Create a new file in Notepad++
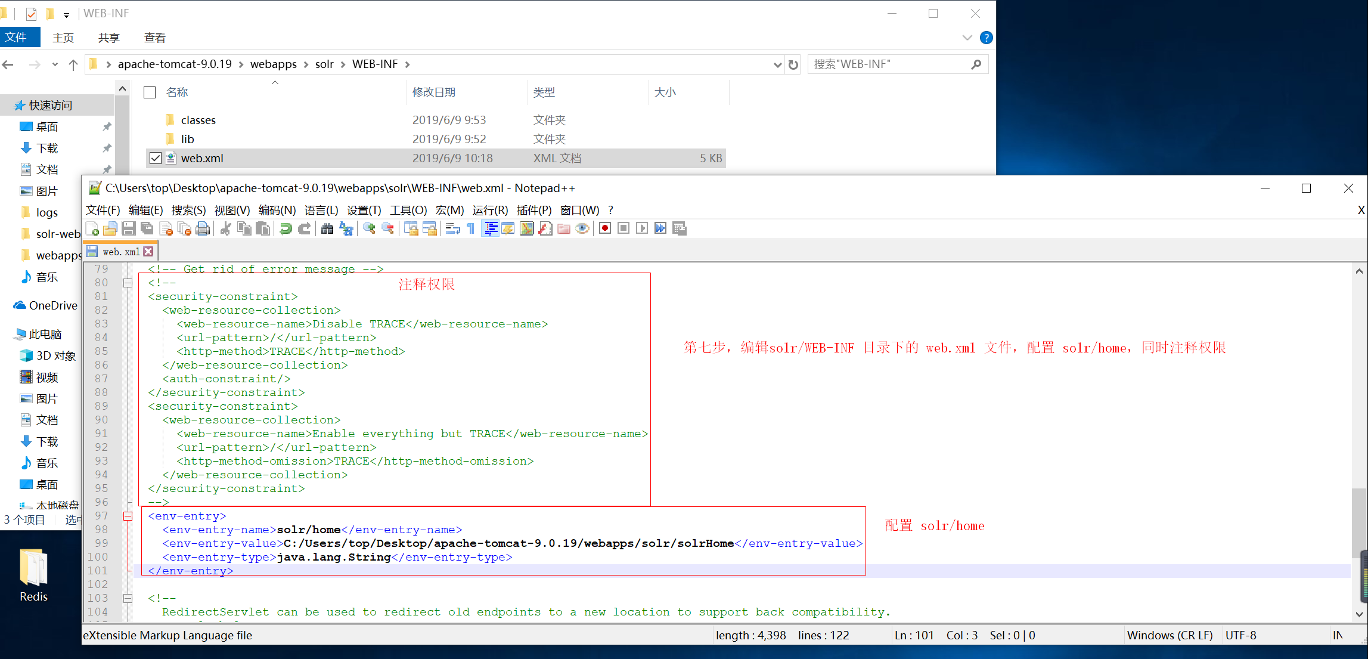 tap(92, 228)
